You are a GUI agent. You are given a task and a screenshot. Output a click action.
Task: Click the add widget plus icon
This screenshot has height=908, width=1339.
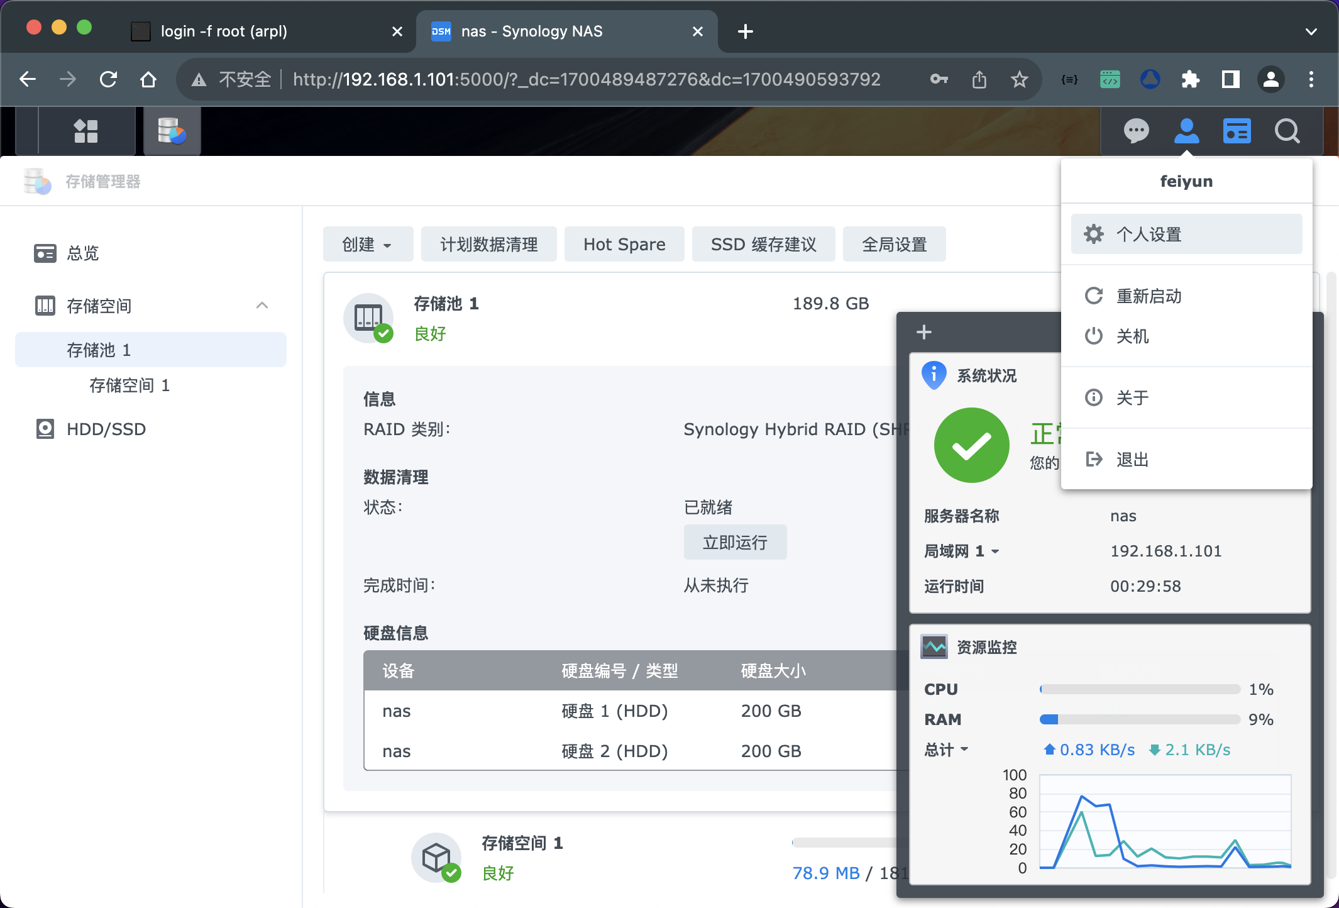tap(923, 332)
